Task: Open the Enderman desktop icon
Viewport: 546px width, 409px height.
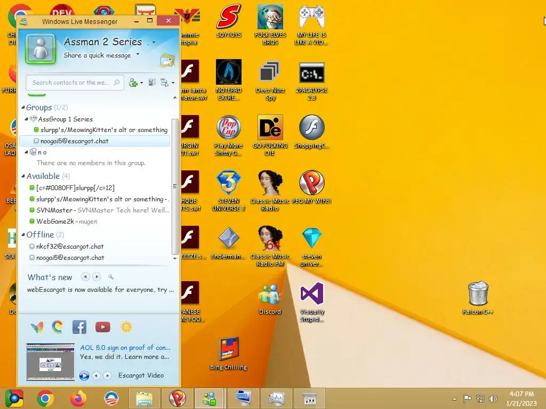Action: coord(228,243)
